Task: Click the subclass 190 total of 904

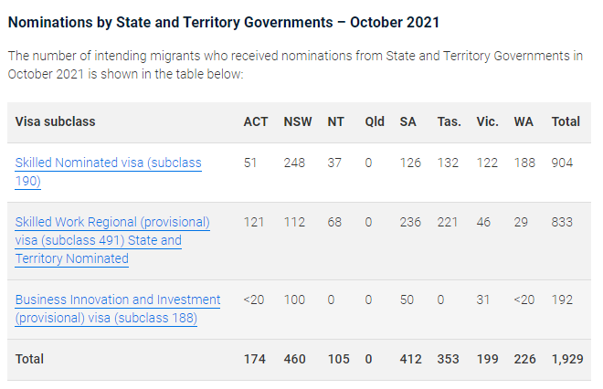Action: [x=563, y=163]
